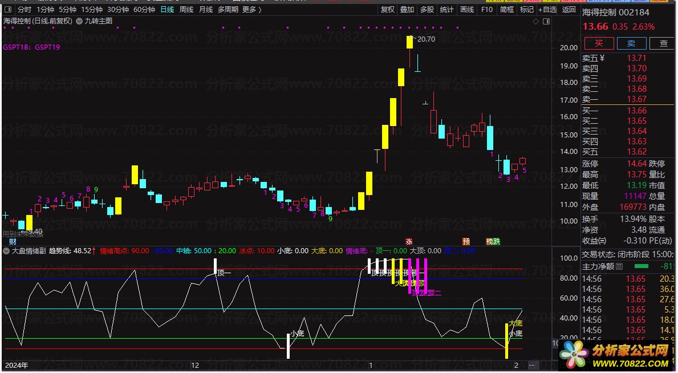This screenshot has width=678, height=373.
Task: Click the 情绪高点: 90.00 label
Action: (x=124, y=251)
